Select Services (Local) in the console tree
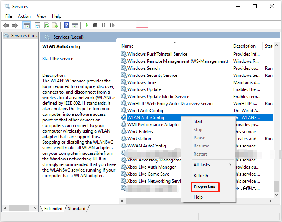The height and width of the screenshot is (222, 282). (21, 36)
